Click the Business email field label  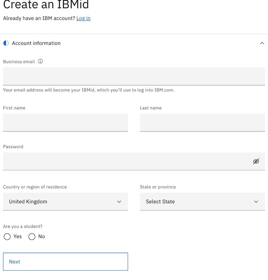(19, 62)
